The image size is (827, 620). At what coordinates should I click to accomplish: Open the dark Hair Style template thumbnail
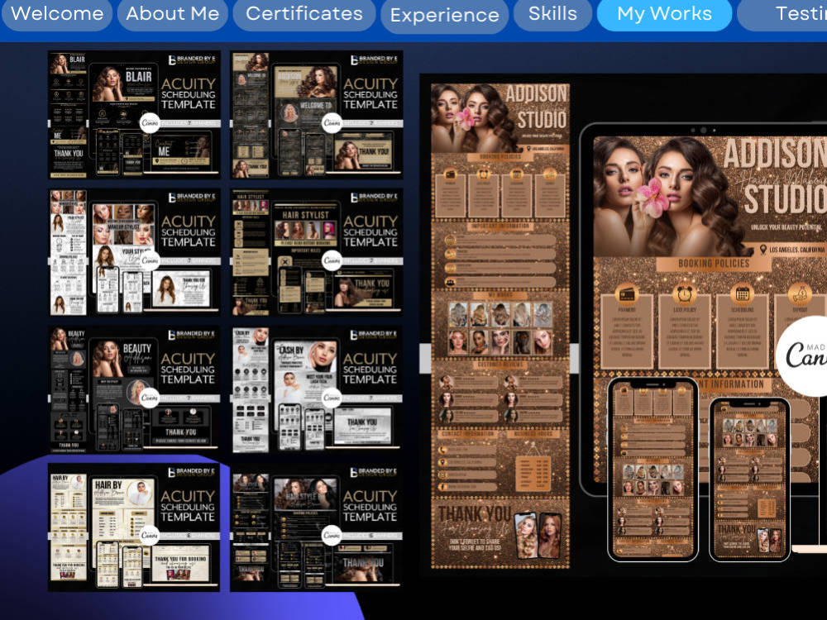click(x=317, y=527)
